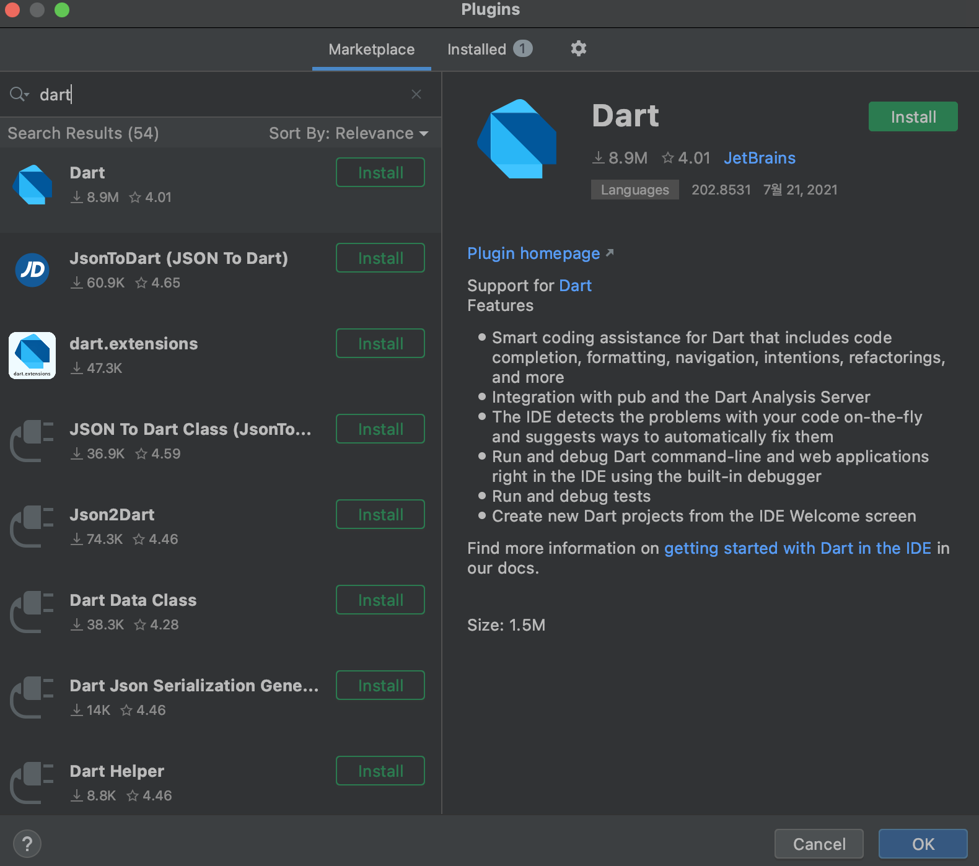The image size is (979, 866).
Task: Open plugin settings gear menu
Action: pyautogui.click(x=578, y=48)
